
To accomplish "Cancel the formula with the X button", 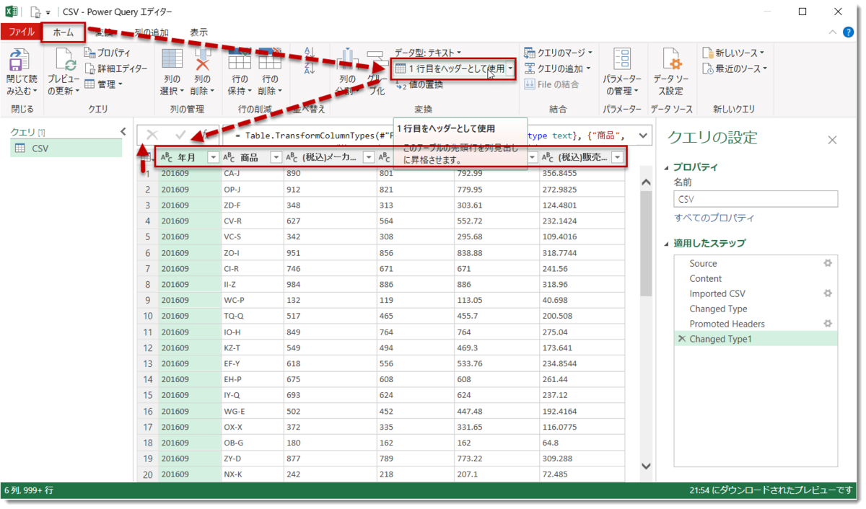I will click(x=152, y=135).
